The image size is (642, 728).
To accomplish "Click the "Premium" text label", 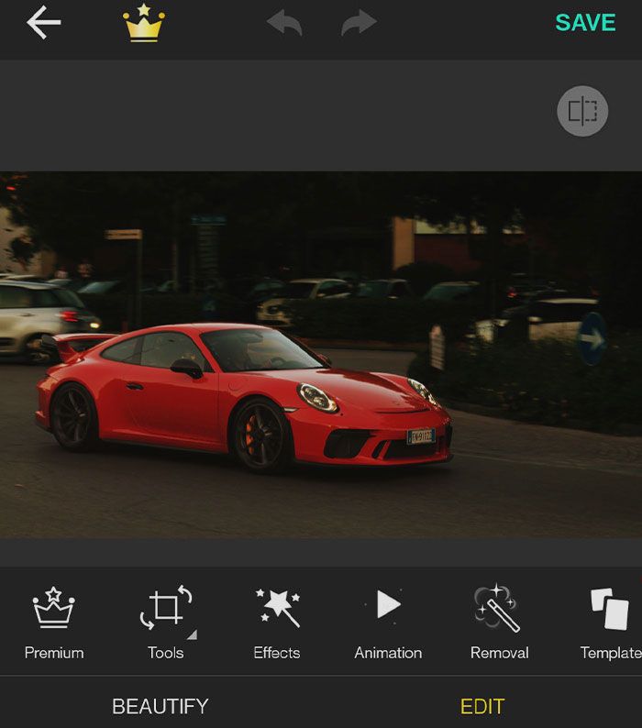I will [x=54, y=653].
